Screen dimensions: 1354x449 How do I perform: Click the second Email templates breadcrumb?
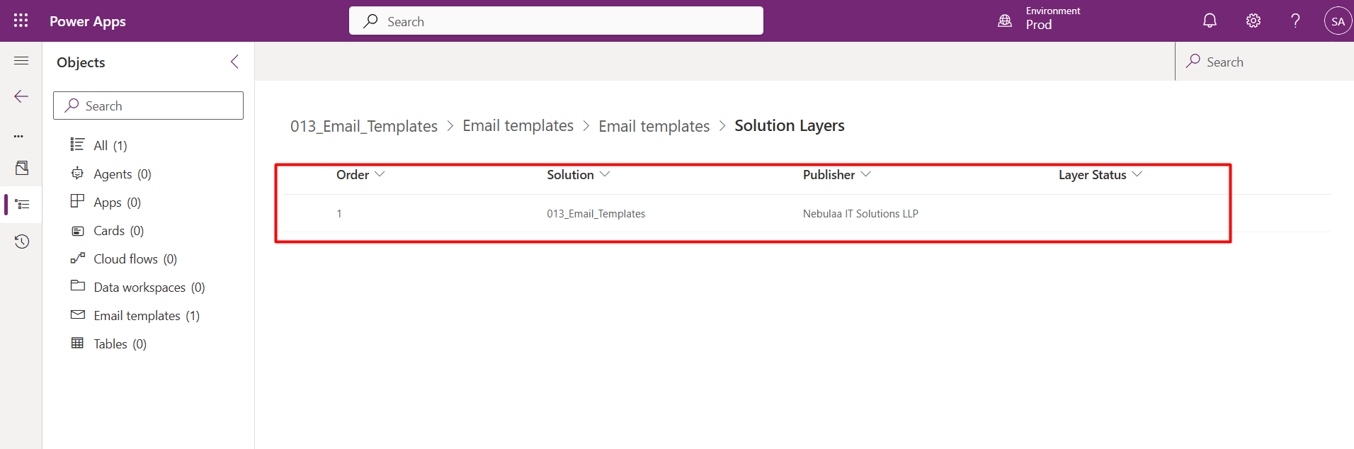pos(654,126)
